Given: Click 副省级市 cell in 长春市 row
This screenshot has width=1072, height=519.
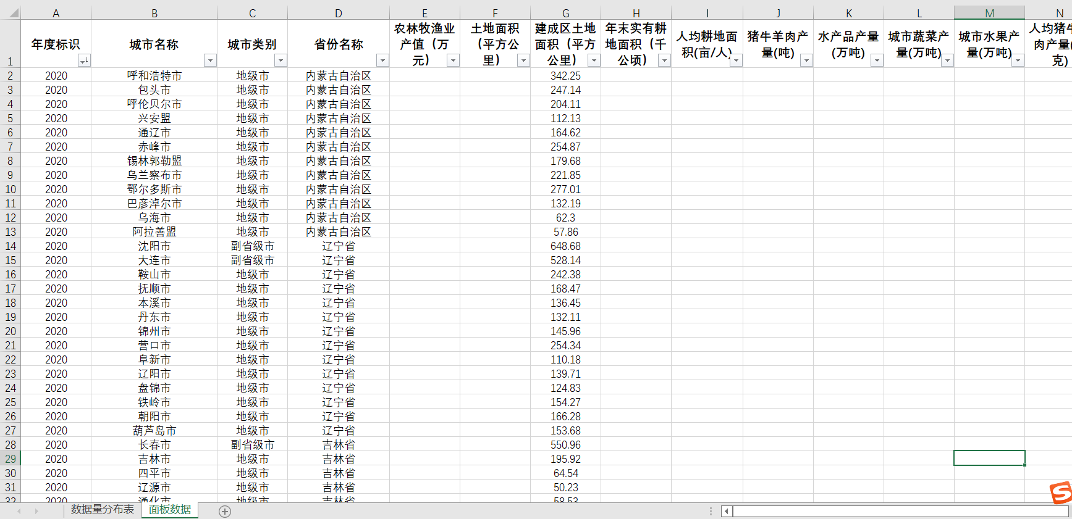Looking at the screenshot, I should (x=252, y=445).
